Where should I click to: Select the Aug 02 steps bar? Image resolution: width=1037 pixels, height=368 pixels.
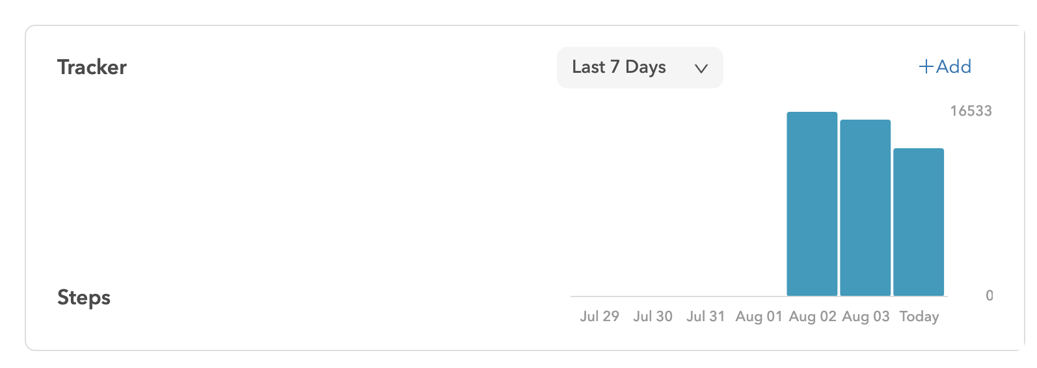[812, 204]
